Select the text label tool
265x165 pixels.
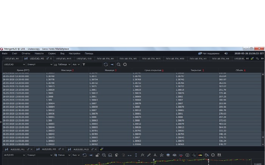[155, 155]
